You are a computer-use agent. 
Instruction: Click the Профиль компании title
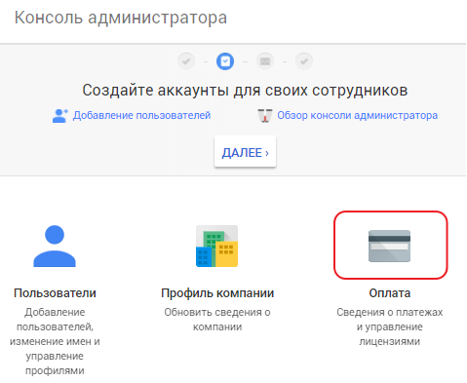217,293
